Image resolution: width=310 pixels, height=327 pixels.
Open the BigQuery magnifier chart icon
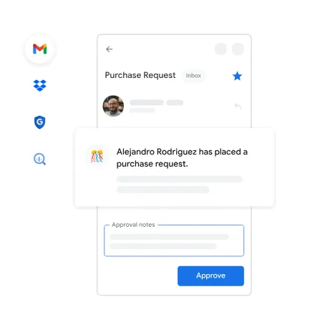[39, 159]
